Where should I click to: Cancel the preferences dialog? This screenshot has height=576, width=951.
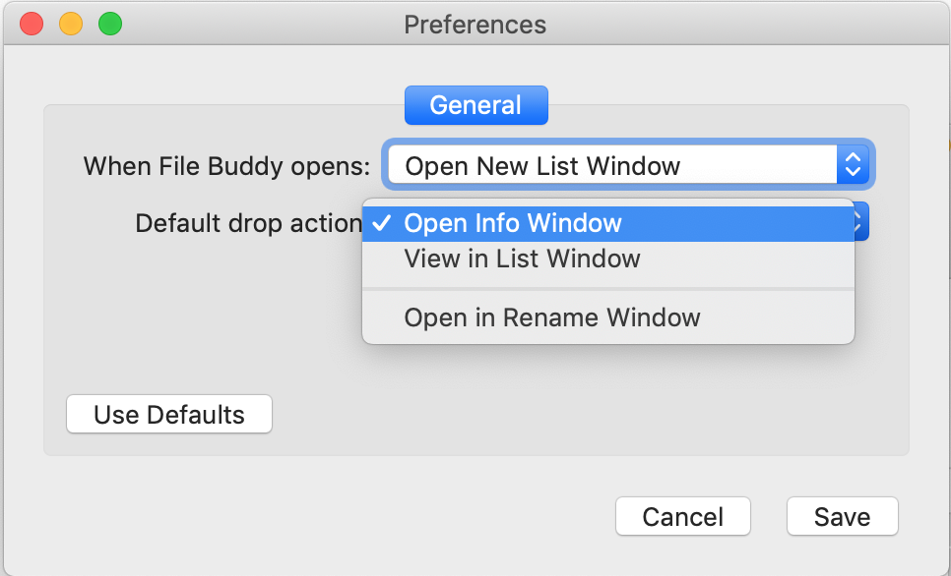point(682,515)
